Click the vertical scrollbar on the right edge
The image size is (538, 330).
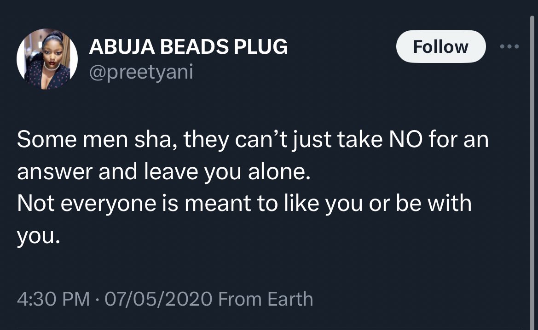click(x=533, y=165)
